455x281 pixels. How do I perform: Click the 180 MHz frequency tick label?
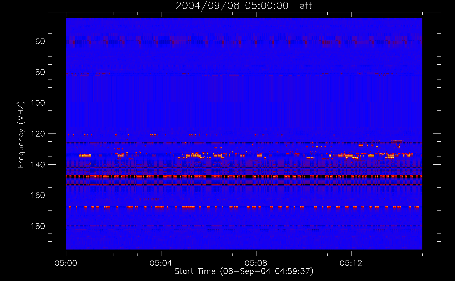click(38, 226)
